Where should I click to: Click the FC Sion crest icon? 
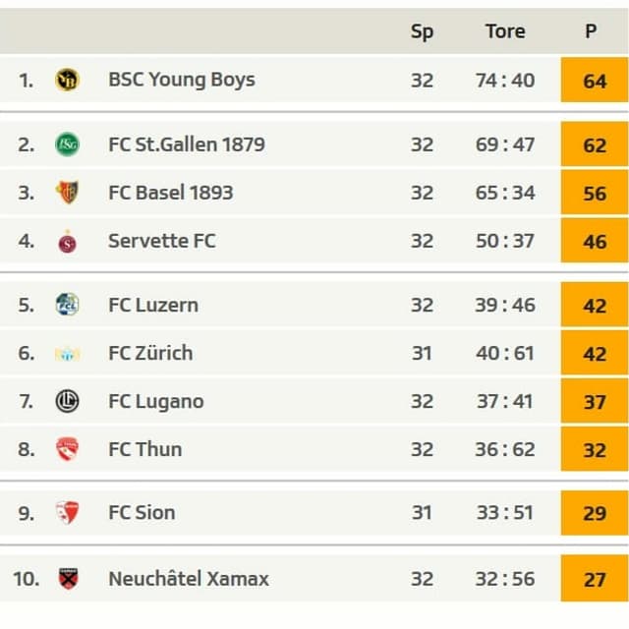(67, 512)
